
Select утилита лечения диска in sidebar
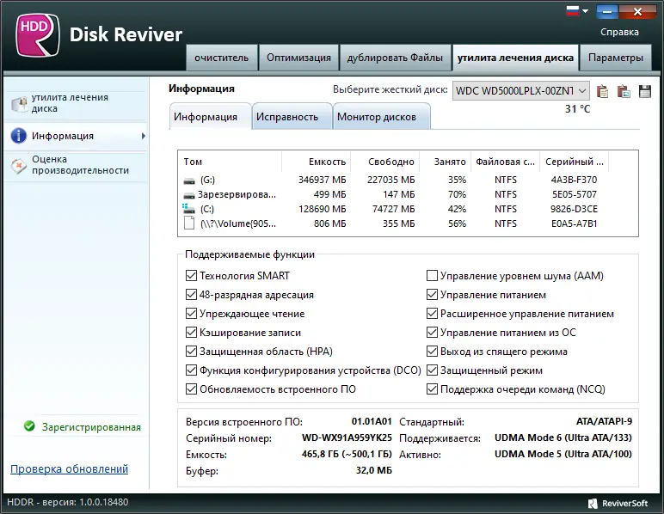click(77, 103)
